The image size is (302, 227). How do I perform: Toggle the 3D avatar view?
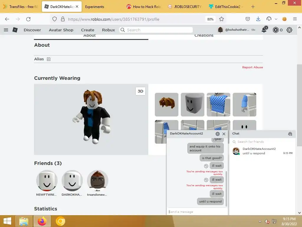[x=140, y=91]
